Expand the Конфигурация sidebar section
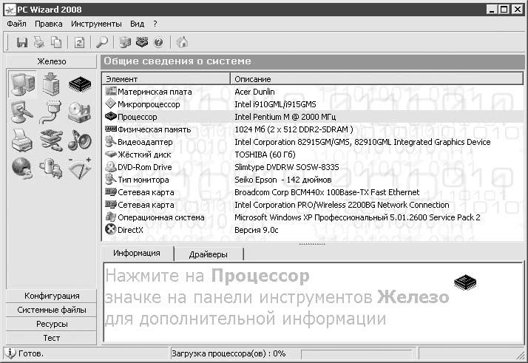Screen dimensions: 528x363 click(52, 296)
